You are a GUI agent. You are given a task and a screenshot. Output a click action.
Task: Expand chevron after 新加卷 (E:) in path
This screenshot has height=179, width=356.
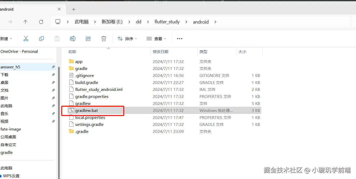click(x=129, y=22)
